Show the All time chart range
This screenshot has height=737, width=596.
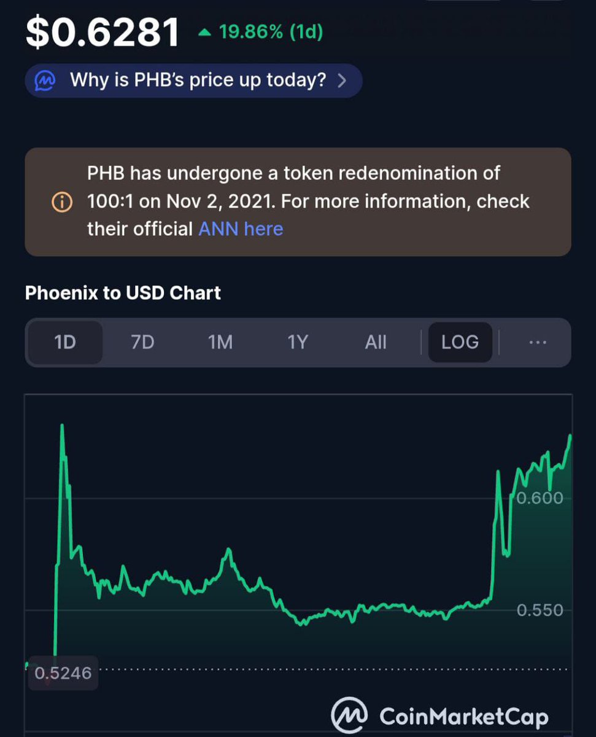click(x=376, y=342)
